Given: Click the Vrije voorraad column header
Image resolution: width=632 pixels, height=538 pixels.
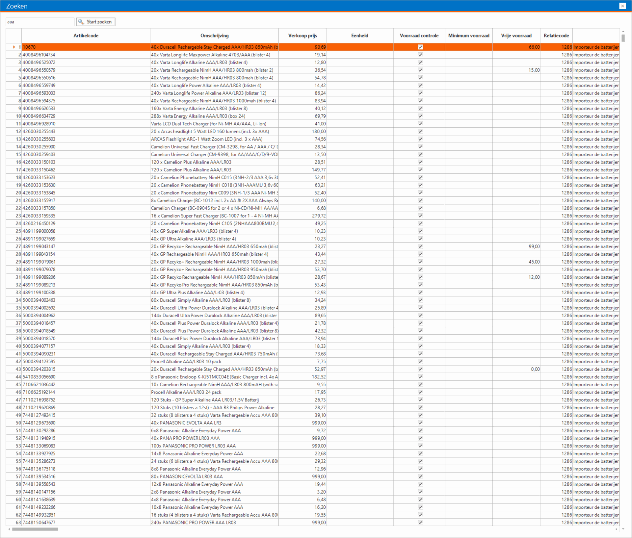Looking at the screenshot, I should coord(516,36).
